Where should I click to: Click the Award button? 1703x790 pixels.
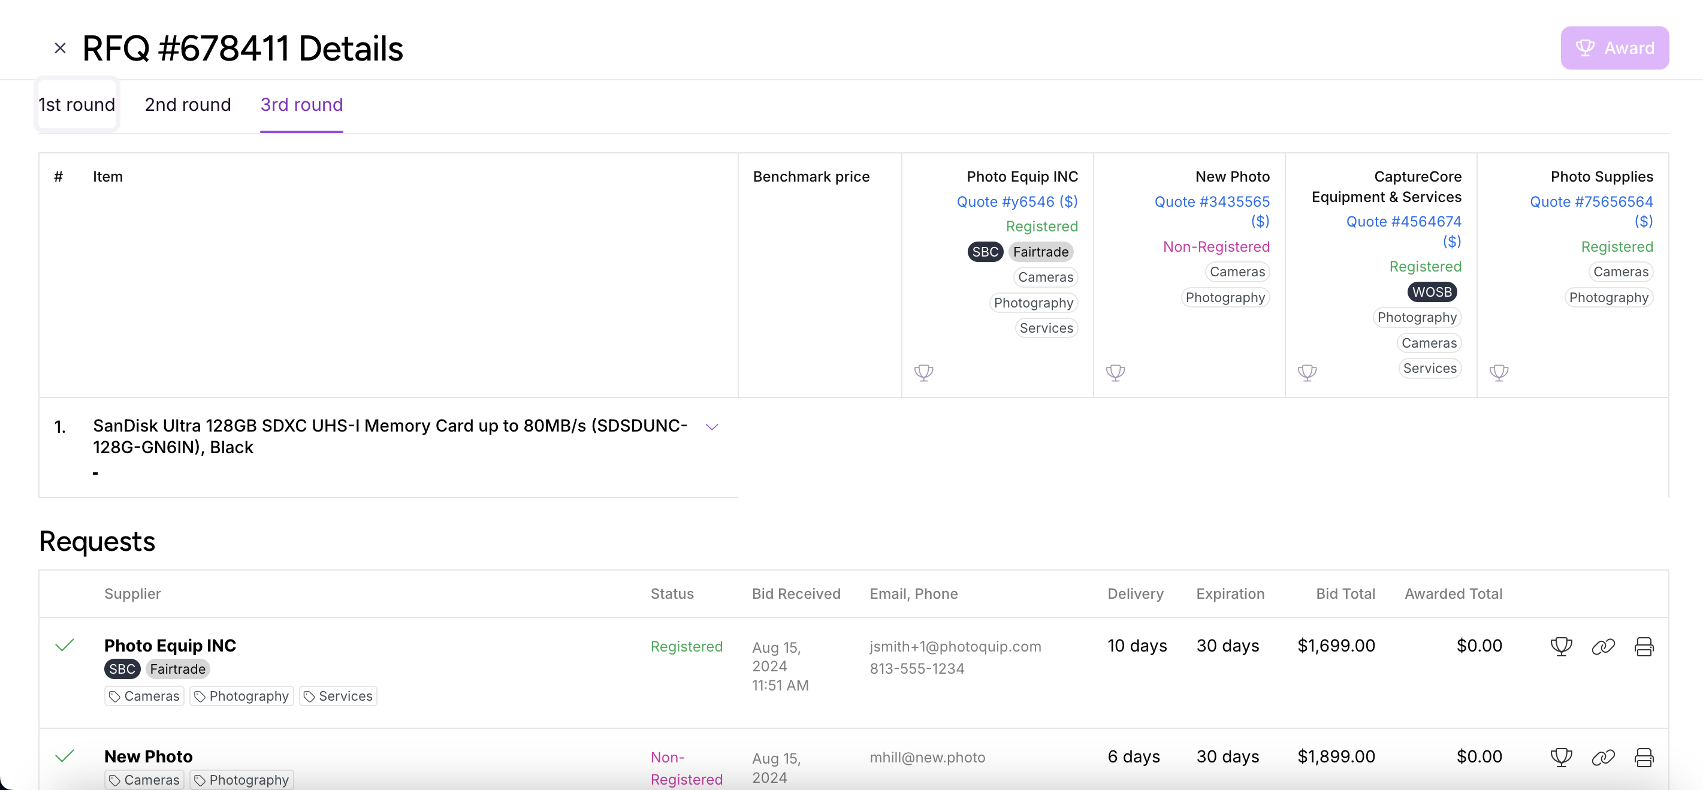point(1614,49)
